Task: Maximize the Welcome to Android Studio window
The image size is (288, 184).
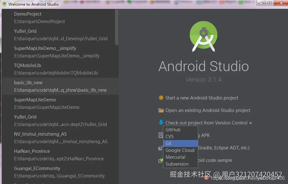Action: point(269,3)
